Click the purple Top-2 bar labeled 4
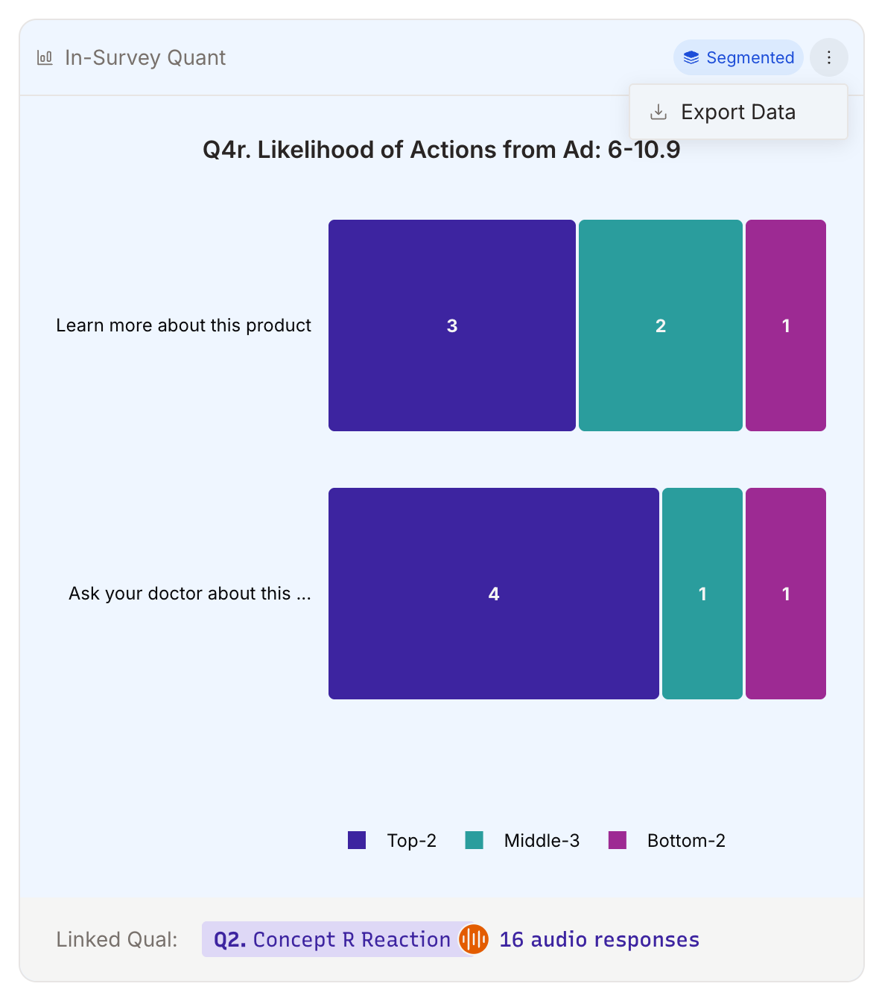 coord(493,593)
